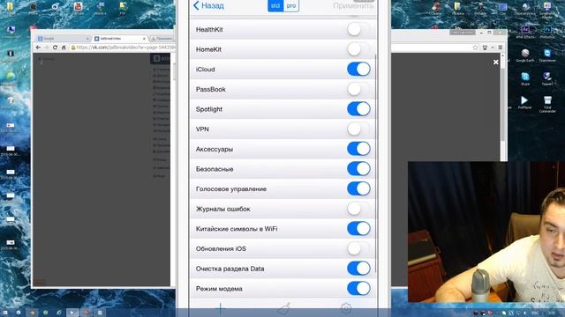Screen dimensions: 565x317
Task: Open the Photoshop desktop icon
Action: 547,32
